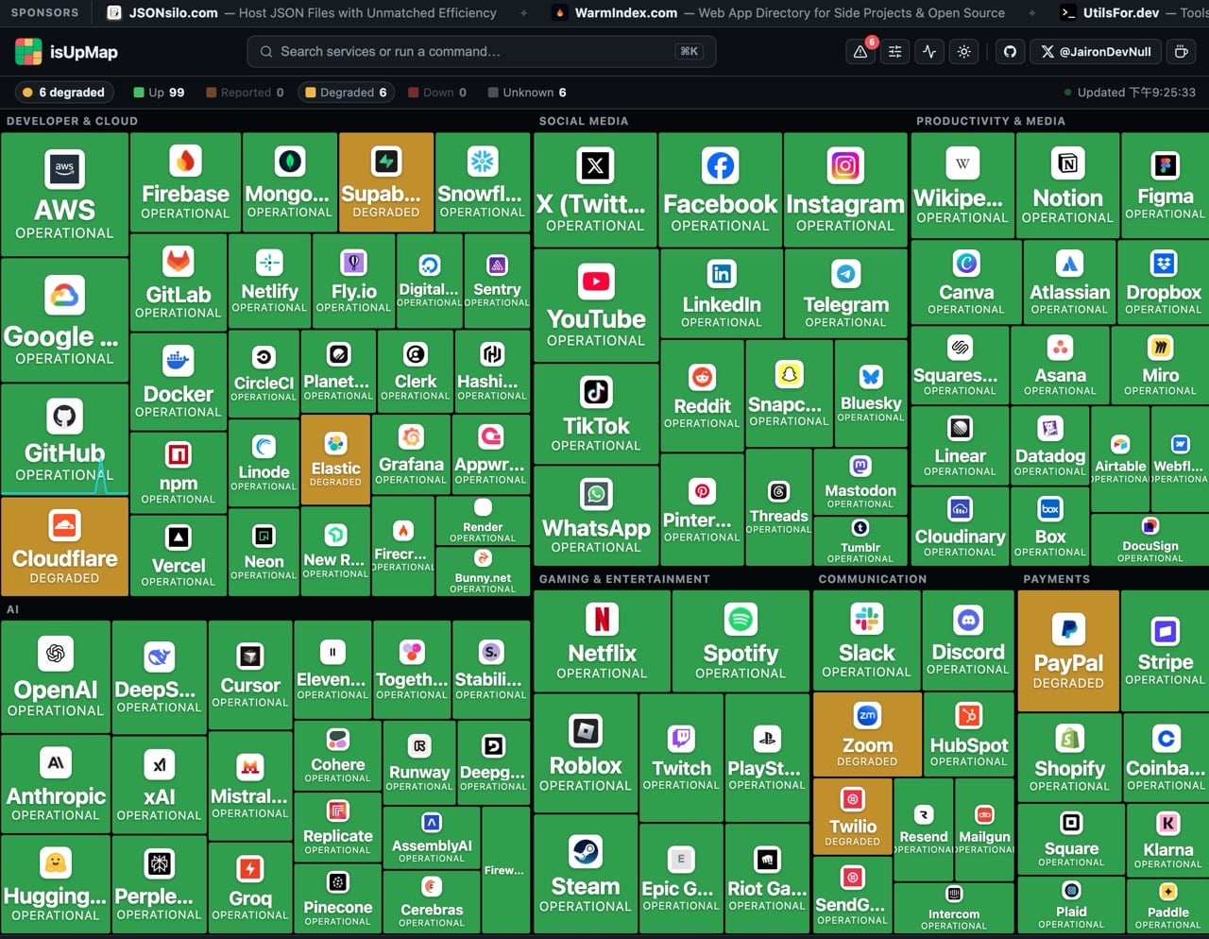Open the OpenAI tile
The width and height of the screenshot is (1209, 939).
click(56, 676)
